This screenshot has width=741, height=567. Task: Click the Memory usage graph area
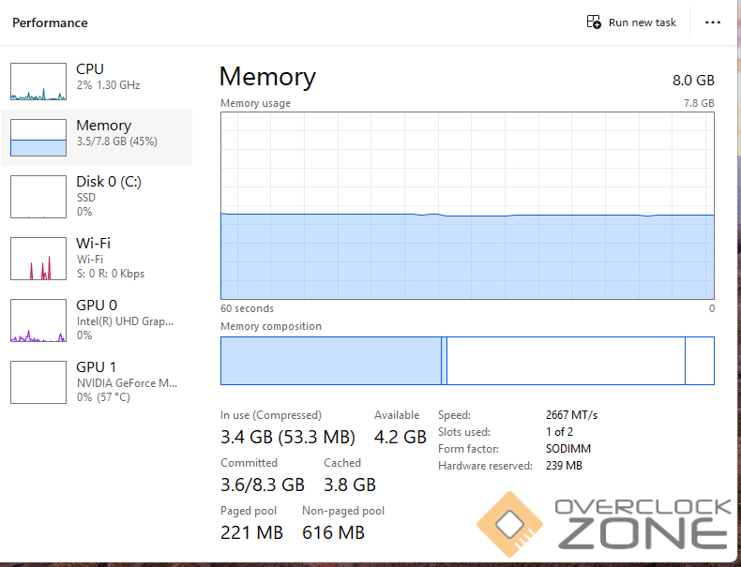click(x=467, y=206)
